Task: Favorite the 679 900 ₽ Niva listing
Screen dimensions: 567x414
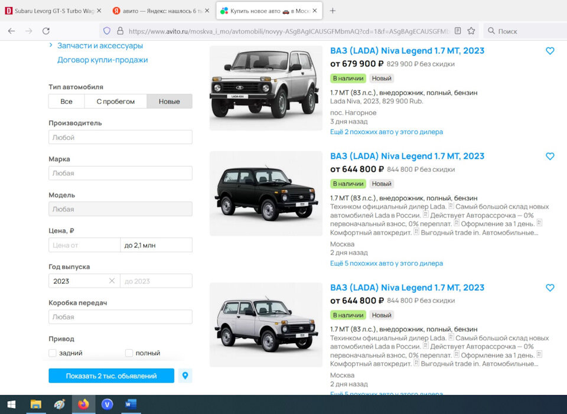Action: click(550, 51)
